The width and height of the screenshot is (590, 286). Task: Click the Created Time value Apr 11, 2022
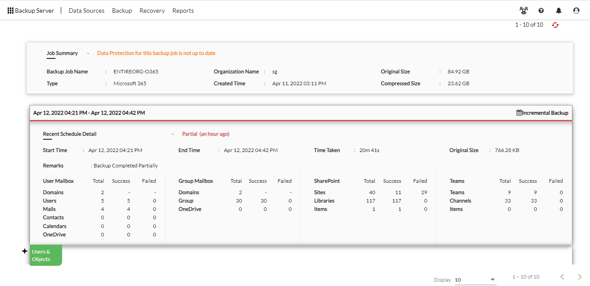(299, 83)
